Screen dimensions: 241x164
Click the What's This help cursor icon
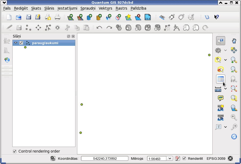pyautogui.click(x=216, y=17)
